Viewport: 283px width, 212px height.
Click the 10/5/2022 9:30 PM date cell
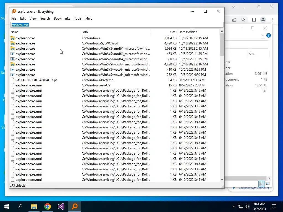click(x=192, y=75)
